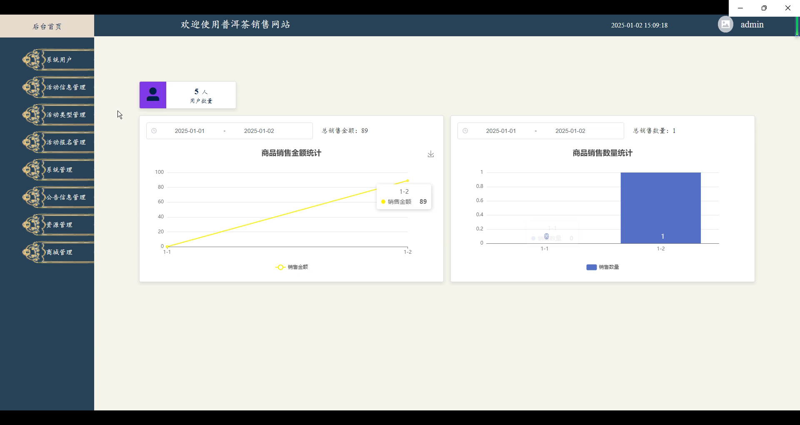800x425 pixels.
Task: Click the 1-2 point on the sales line
Action: (x=407, y=180)
